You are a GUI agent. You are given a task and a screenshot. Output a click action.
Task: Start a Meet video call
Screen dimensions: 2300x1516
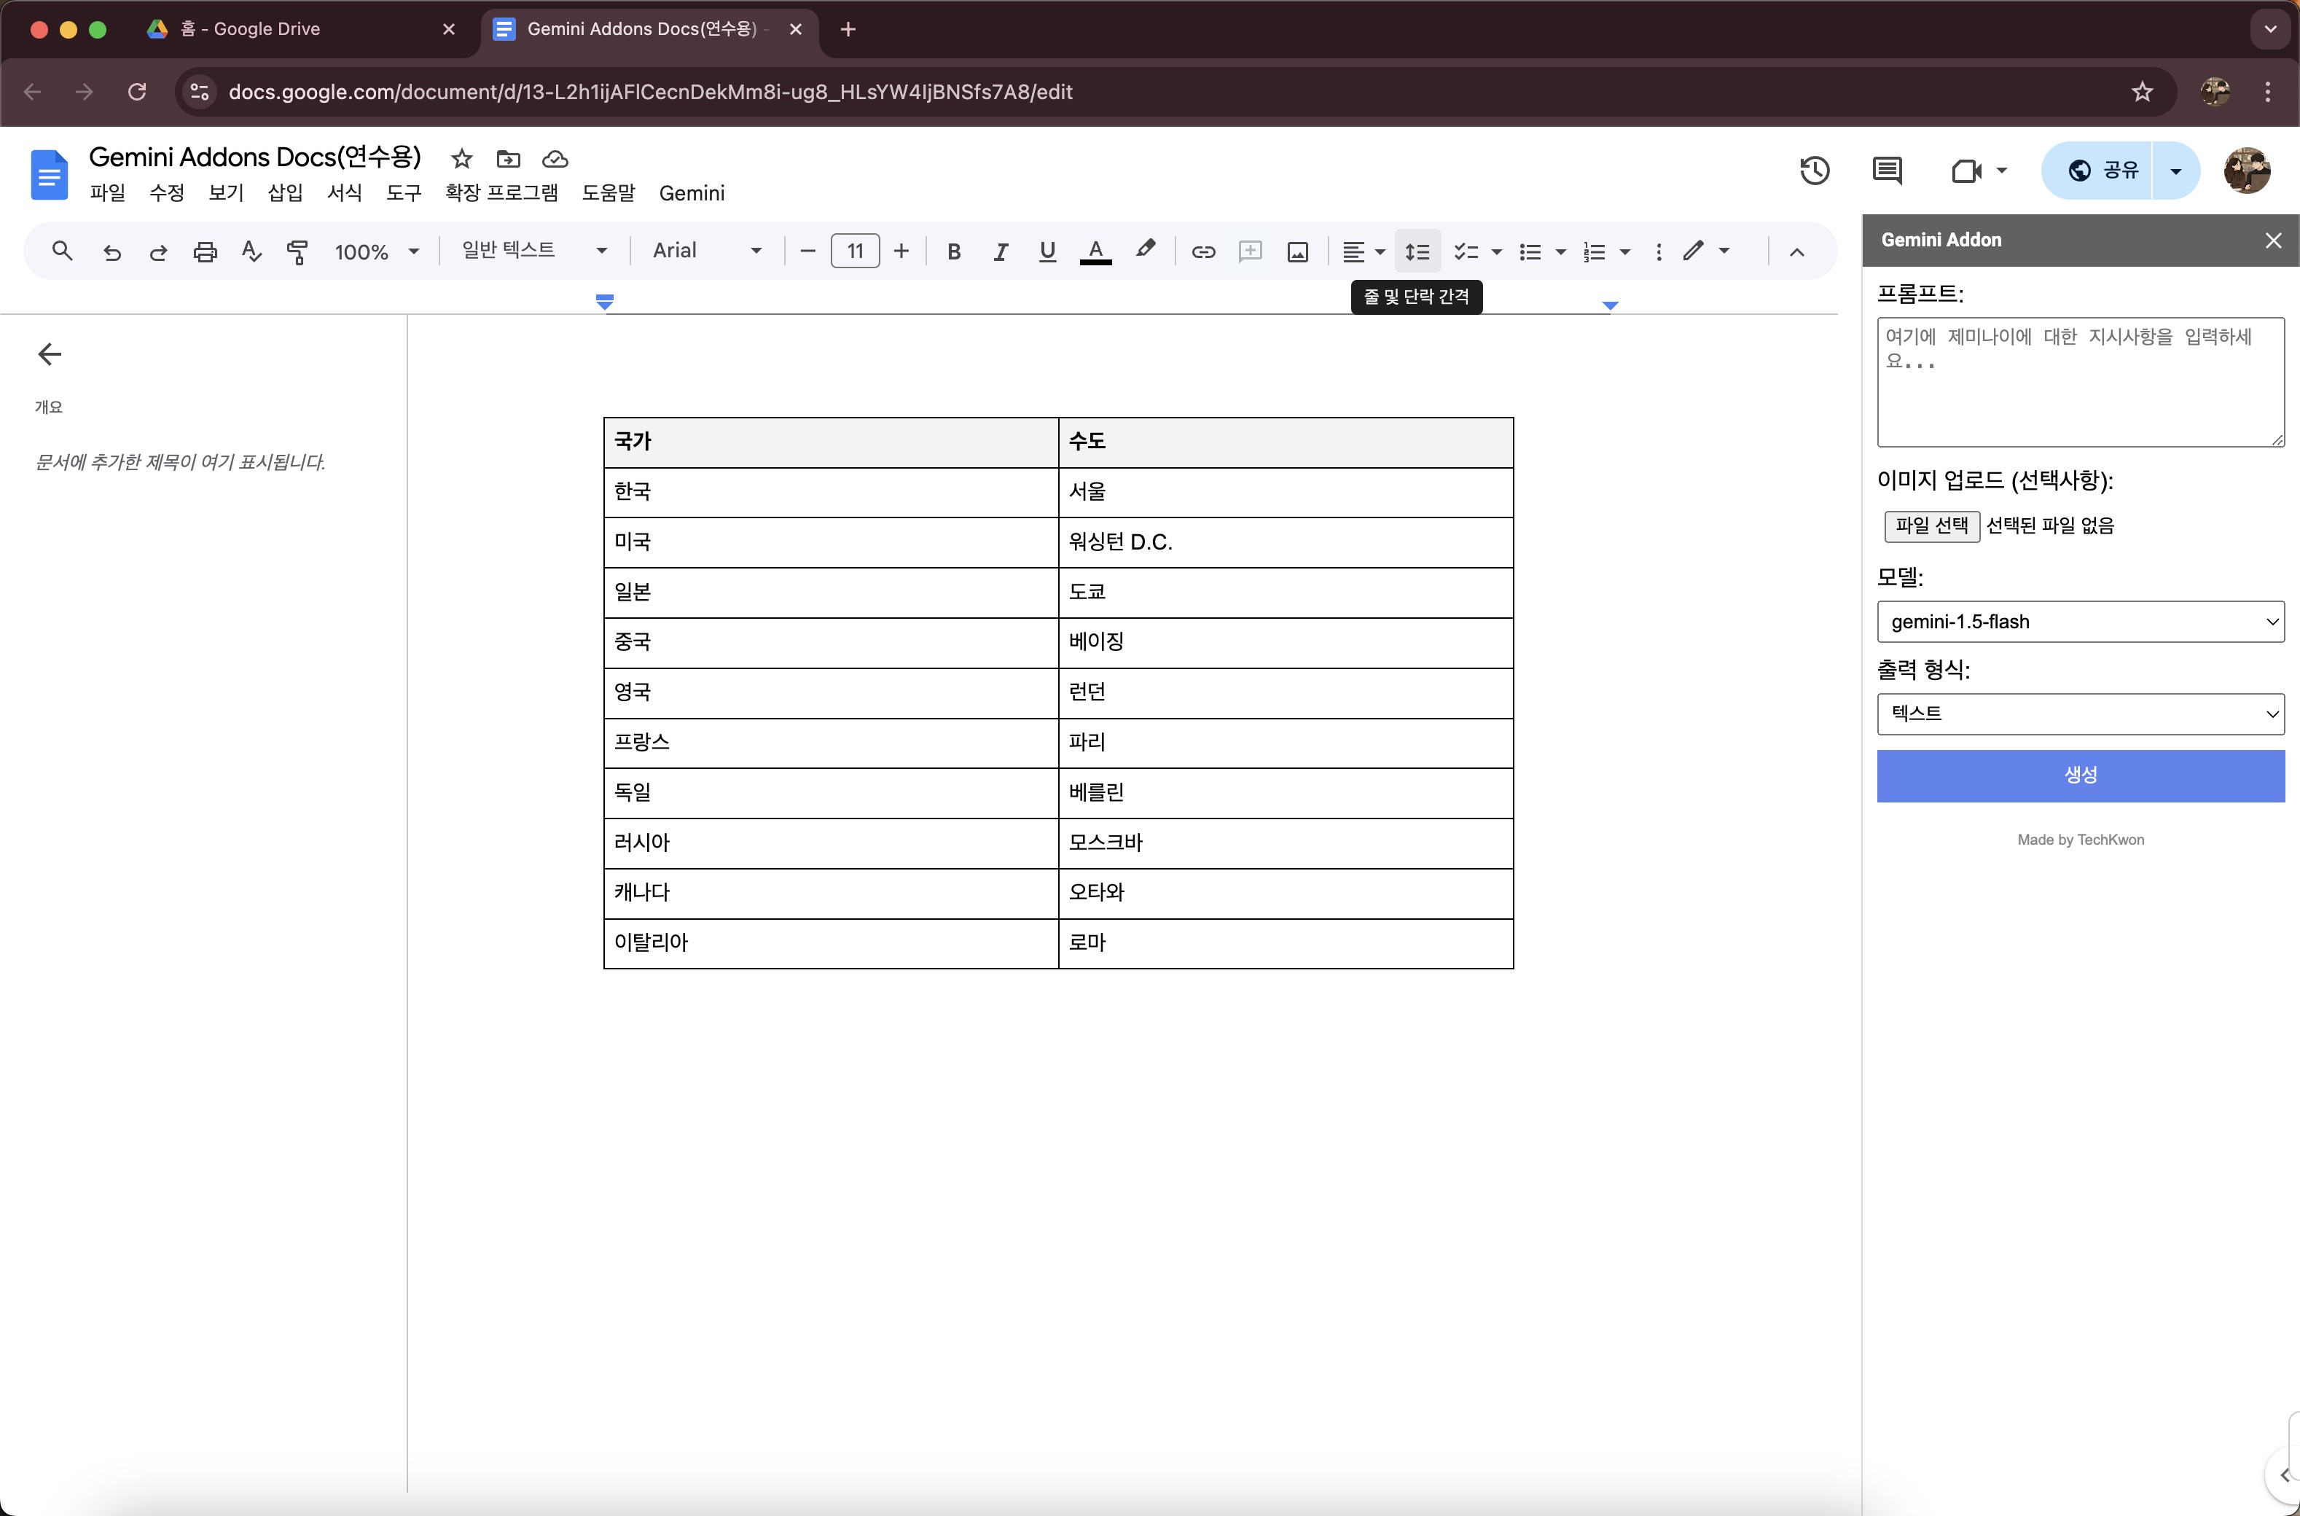tap(1965, 171)
